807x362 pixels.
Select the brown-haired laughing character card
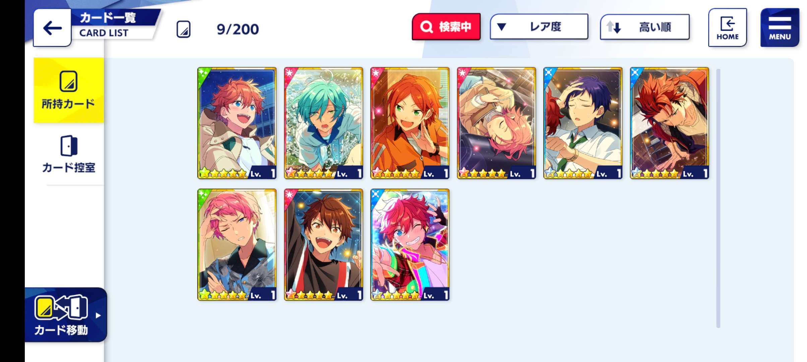pyautogui.click(x=323, y=245)
